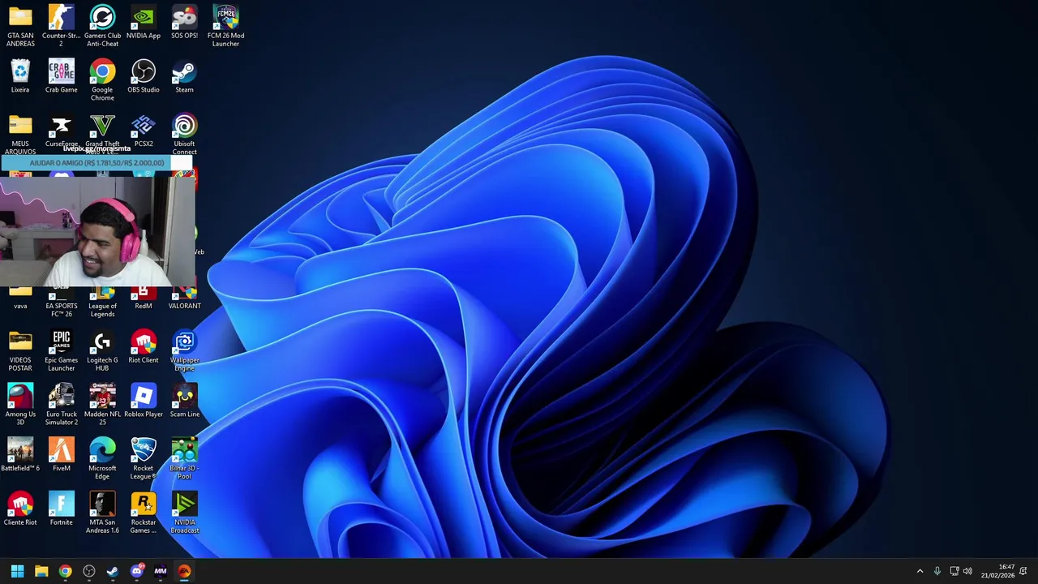Switch to Steam in the taskbar

tap(113, 571)
